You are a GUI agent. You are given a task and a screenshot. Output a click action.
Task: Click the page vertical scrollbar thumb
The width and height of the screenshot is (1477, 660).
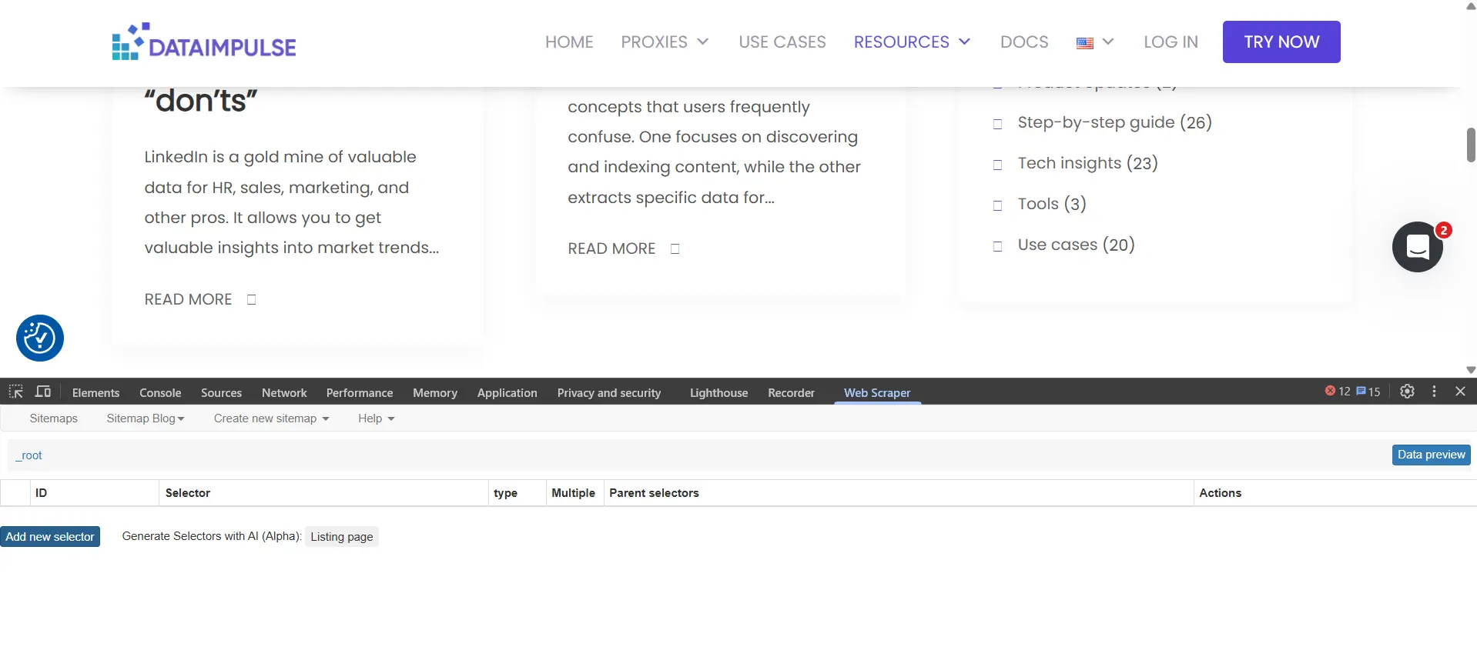tap(1470, 145)
